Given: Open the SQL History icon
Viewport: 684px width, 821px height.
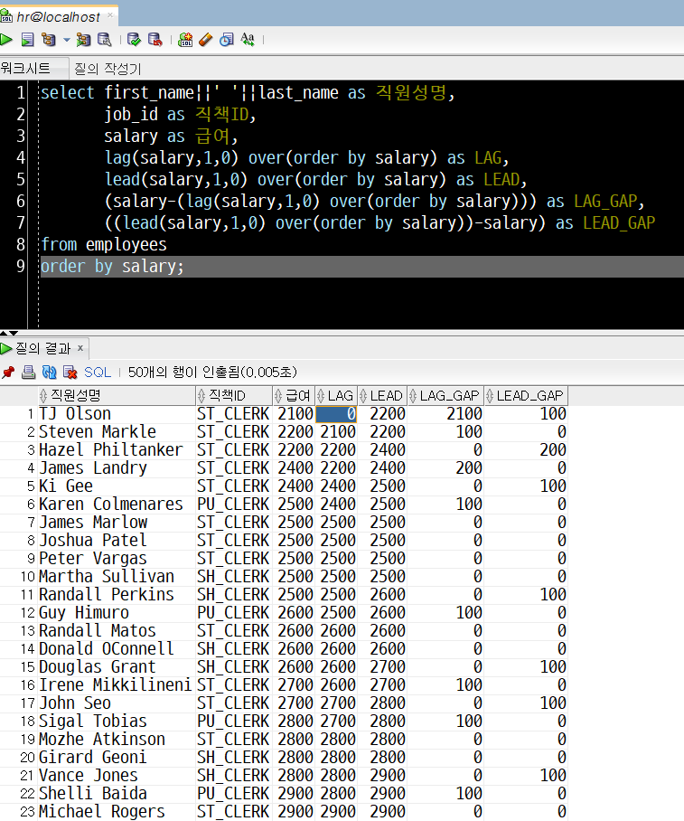Looking at the screenshot, I should point(227,39).
